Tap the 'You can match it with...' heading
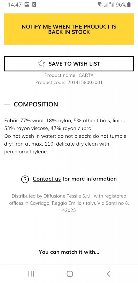The height and width of the screenshot is (283, 138). pyautogui.click(x=69, y=252)
